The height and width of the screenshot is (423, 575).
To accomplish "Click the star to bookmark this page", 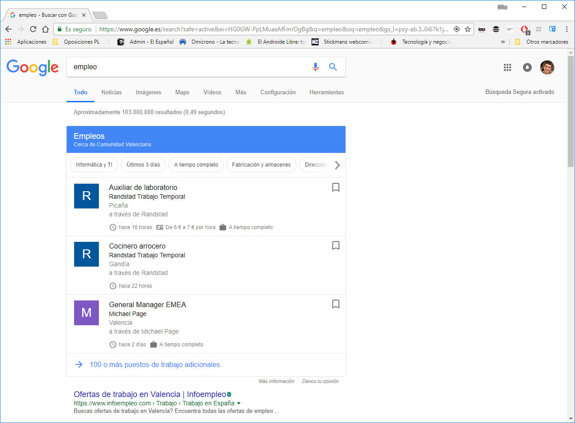I will pyautogui.click(x=467, y=29).
